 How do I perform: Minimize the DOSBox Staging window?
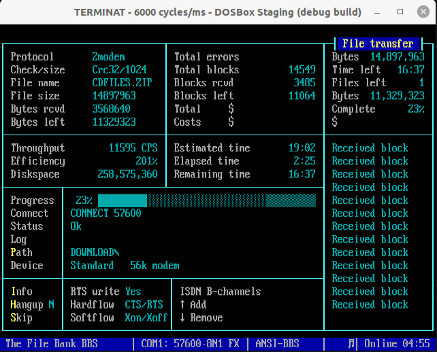coord(377,12)
